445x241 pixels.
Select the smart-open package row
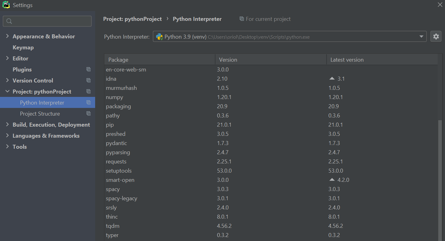pos(271,180)
